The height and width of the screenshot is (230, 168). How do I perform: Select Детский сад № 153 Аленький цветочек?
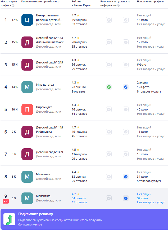click(x=50, y=40)
